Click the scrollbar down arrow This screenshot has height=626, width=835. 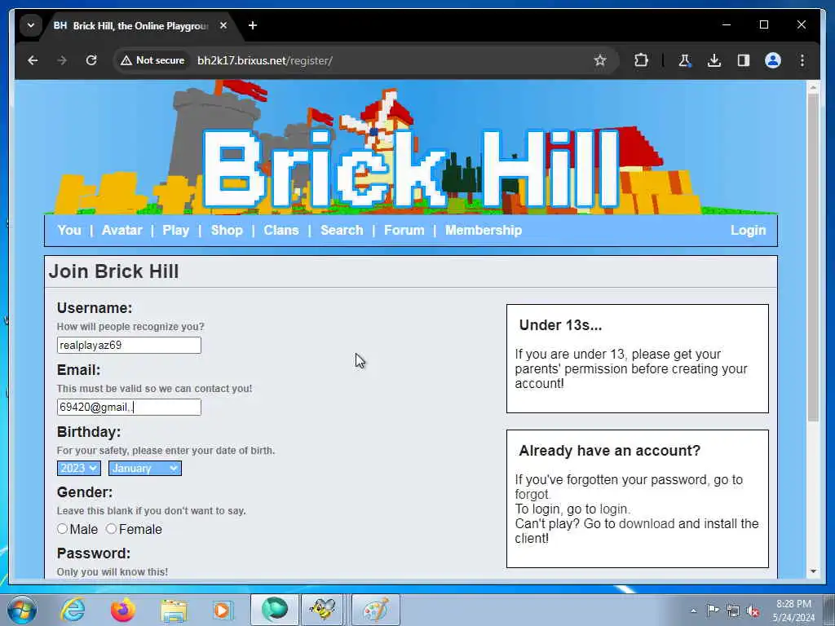813,571
